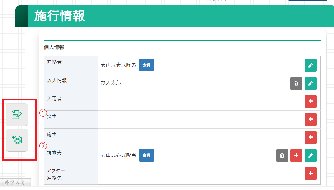Edit the 連絡者 contact entry
The height and width of the screenshot is (190, 334).
point(310,65)
